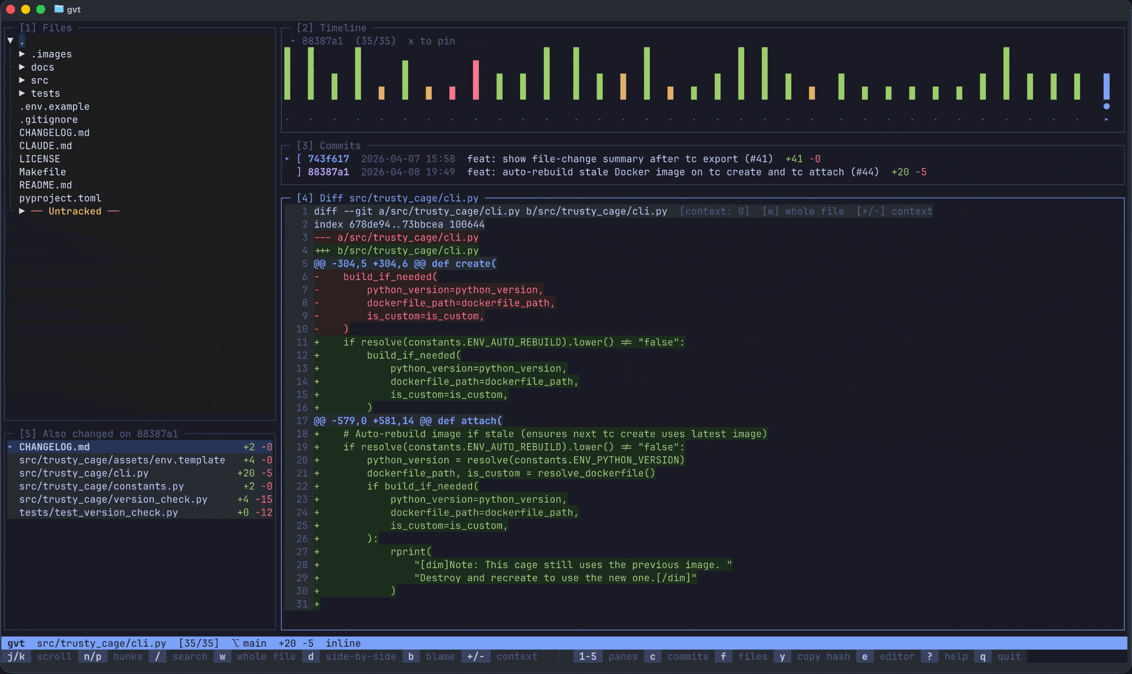
Task: Click the q quit key hint
Action: (983, 656)
